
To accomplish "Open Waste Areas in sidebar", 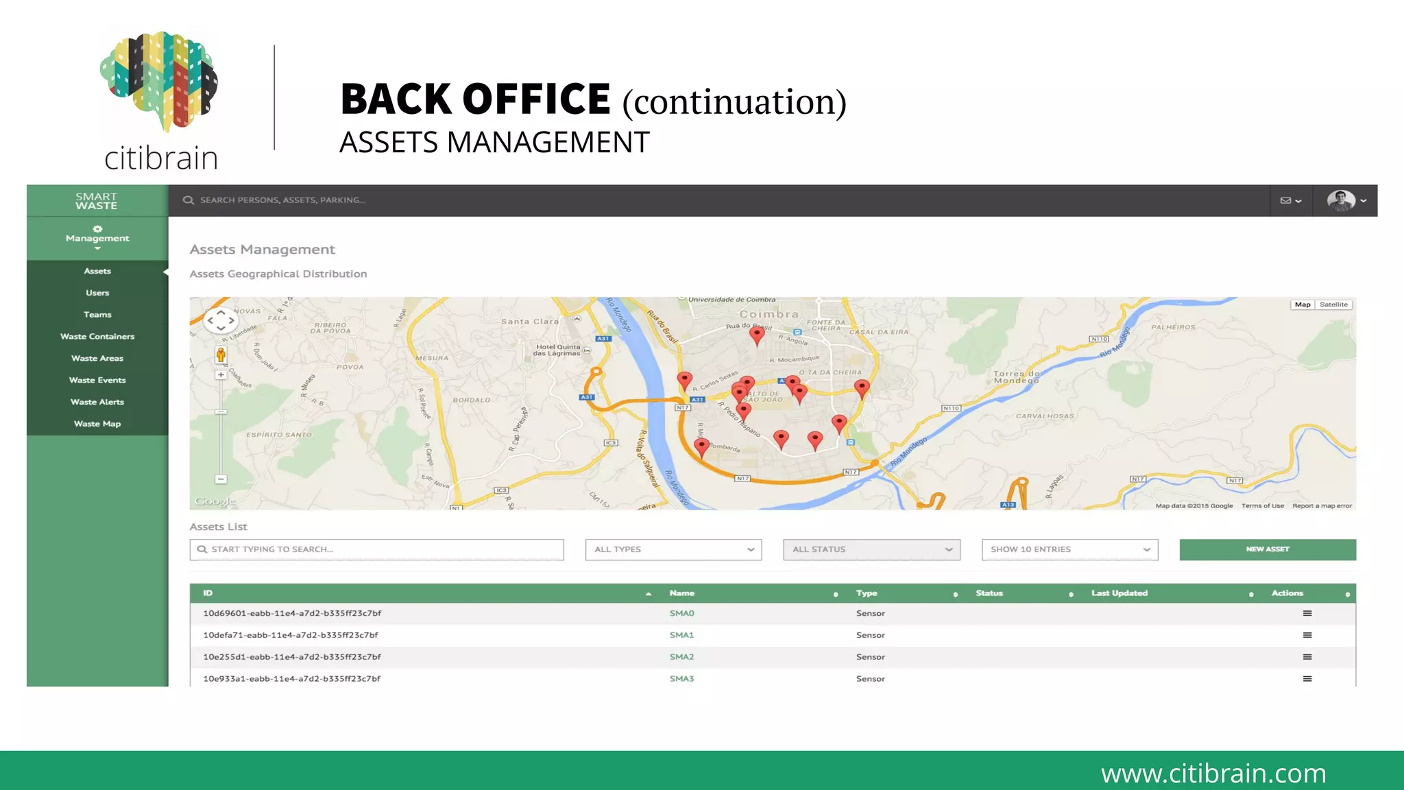I will 97,359.
